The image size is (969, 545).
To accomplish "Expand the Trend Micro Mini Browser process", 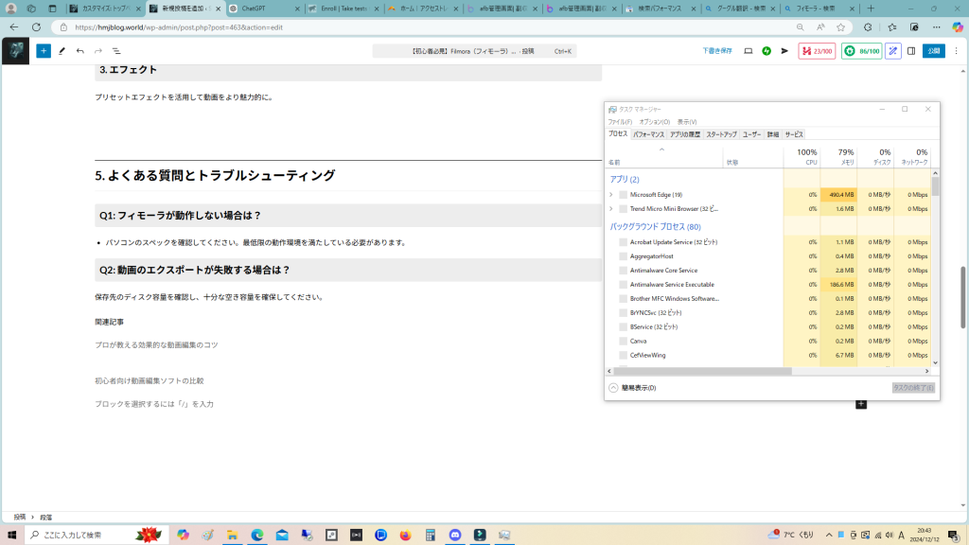I will click(x=611, y=208).
